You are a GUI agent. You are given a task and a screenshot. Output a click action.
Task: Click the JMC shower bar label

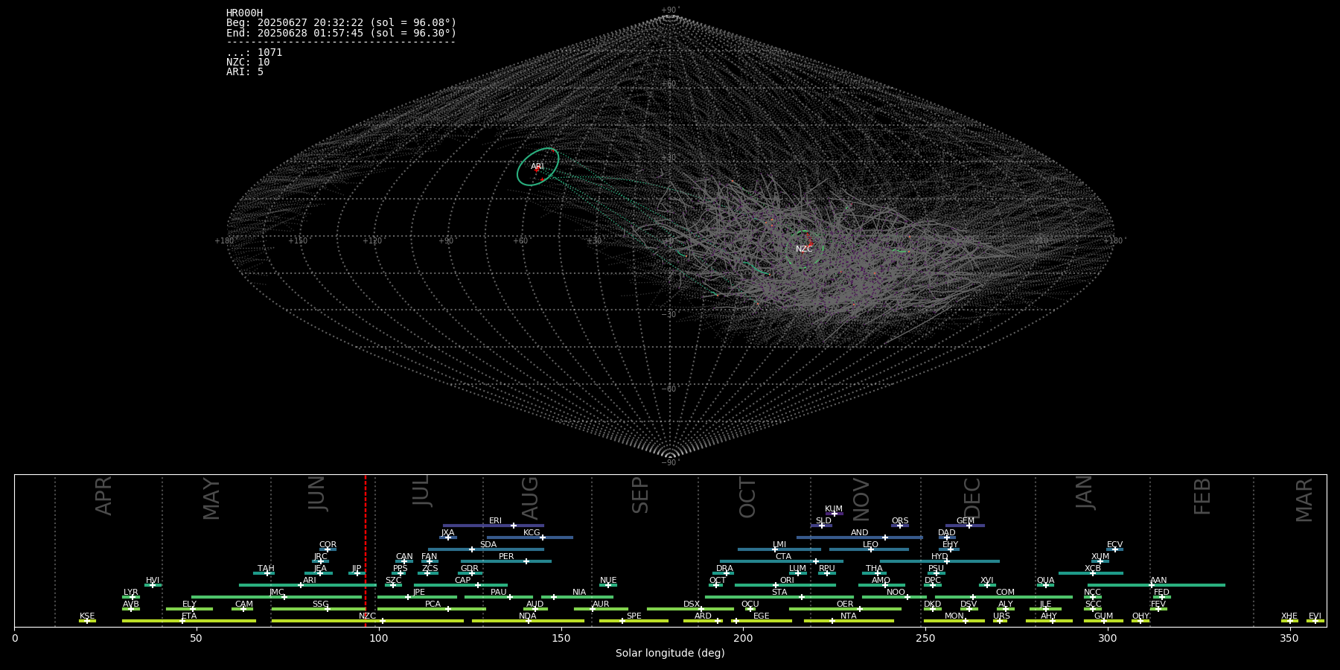point(276,592)
